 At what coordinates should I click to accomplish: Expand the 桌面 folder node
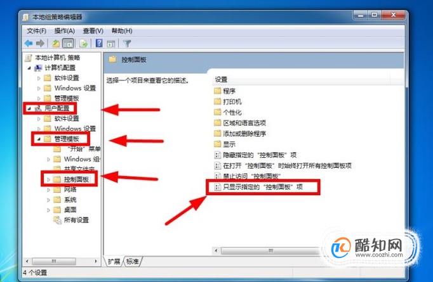[x=48, y=210]
